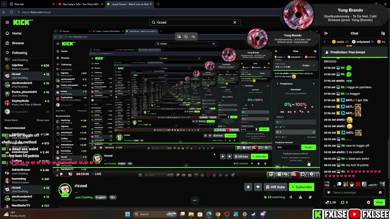Send the message with the green Chat button

pyautogui.click(x=379, y=202)
